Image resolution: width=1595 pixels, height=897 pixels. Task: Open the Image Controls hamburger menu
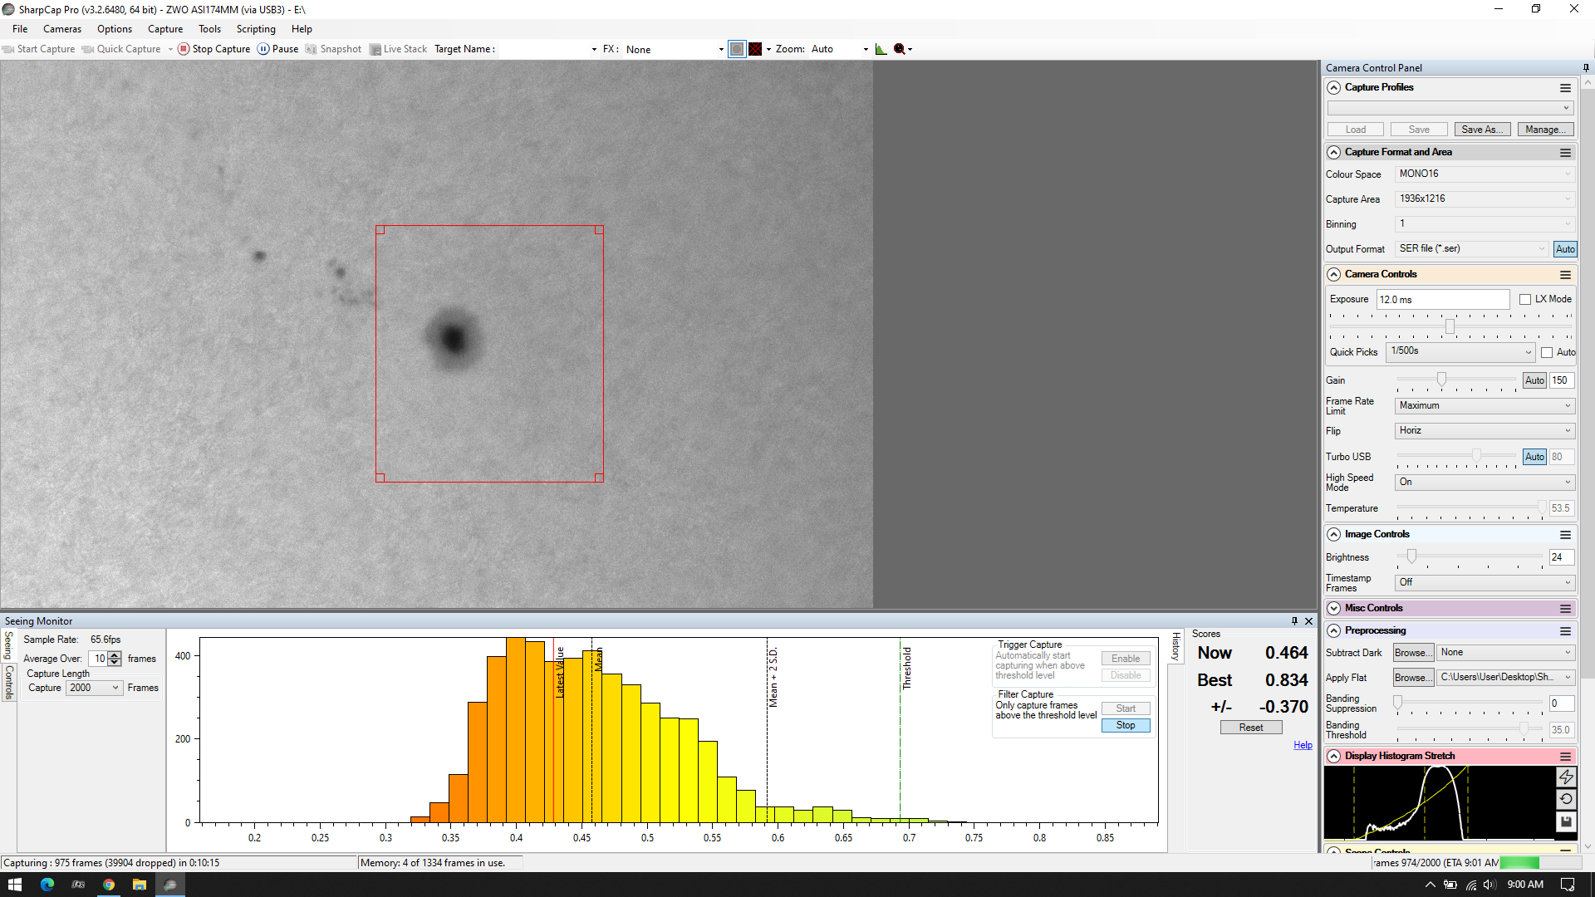[x=1565, y=535]
